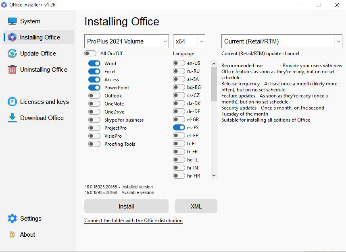Screen dimensions: 346x252
Task: Click the Office Installer+ title bar logo
Action: click(x=4, y=4)
